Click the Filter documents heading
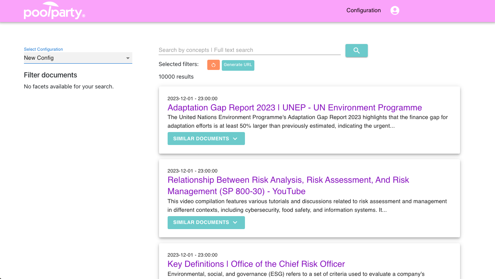495x279 pixels. (50, 75)
